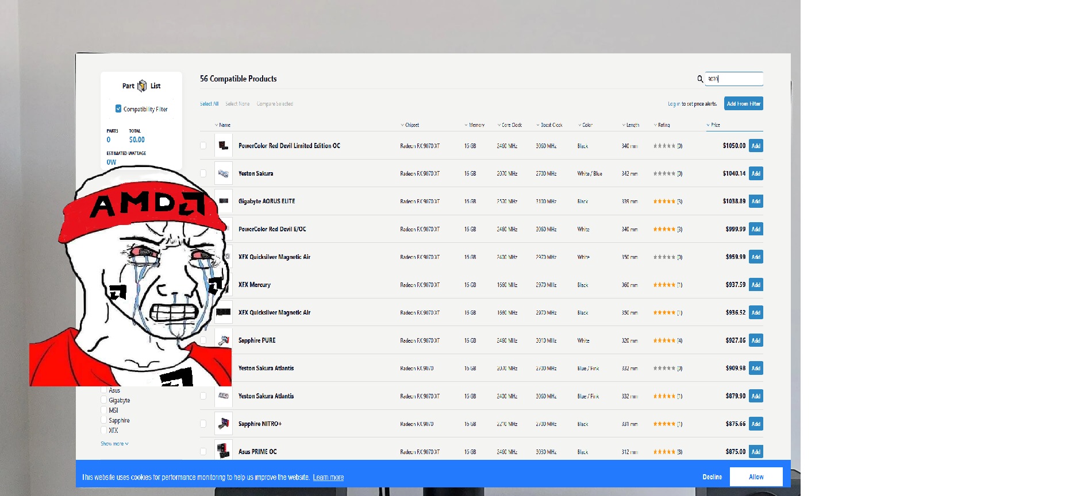Sort the table by Color column
This screenshot has height=496, width=1092.
(586, 125)
